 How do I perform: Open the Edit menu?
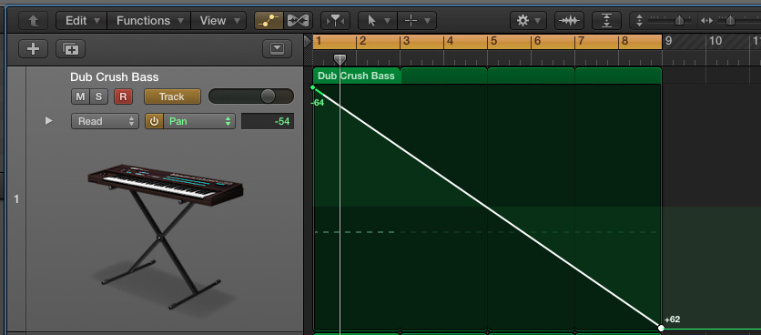click(x=82, y=21)
